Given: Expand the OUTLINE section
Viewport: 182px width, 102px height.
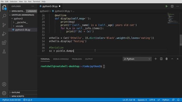Looking at the screenshot, I should click(23, 92).
